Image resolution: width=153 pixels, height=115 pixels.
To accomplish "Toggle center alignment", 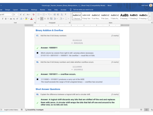I will click(x=42, y=19).
